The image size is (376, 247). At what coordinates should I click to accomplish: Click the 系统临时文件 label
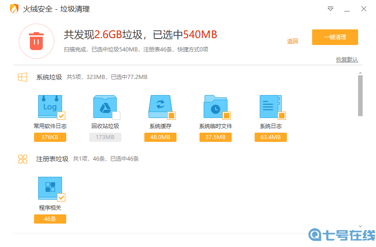tap(215, 126)
